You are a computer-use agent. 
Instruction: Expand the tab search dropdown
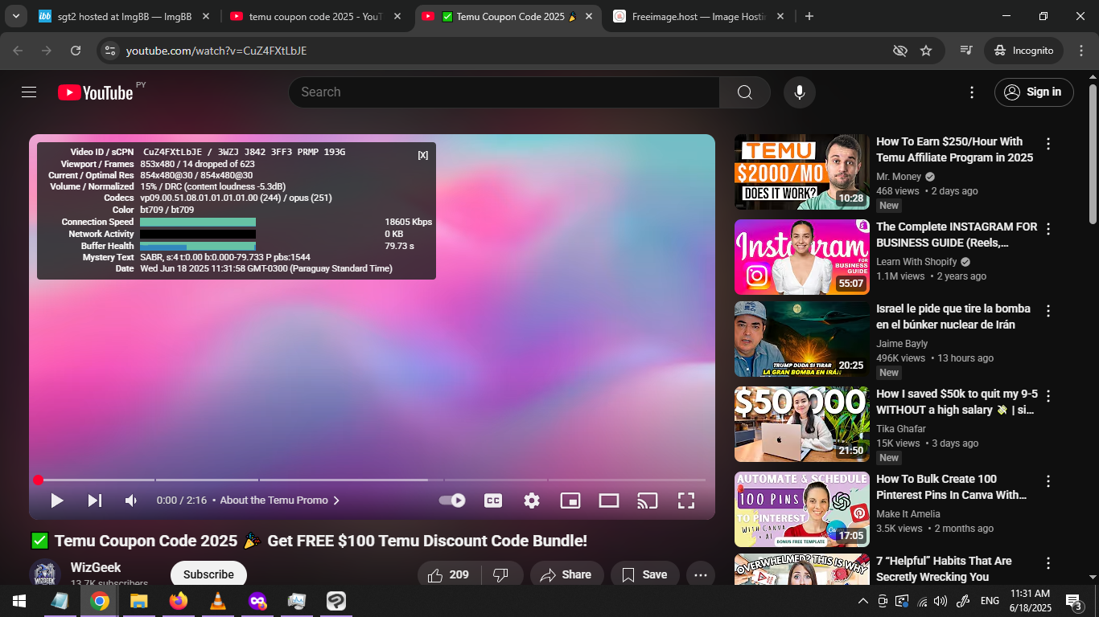(x=16, y=17)
